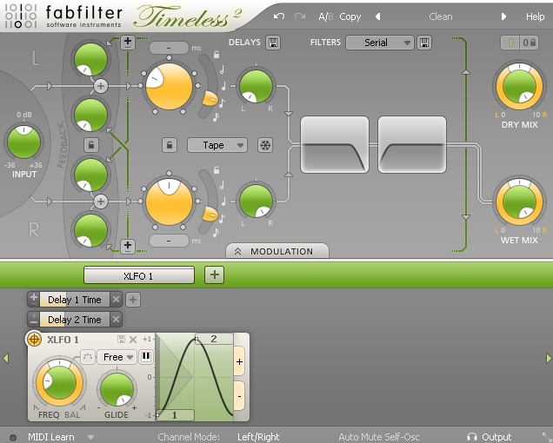553x443 pixels.
Task: Add another modulation slot after Delay 1 Time
Action: coord(133,300)
